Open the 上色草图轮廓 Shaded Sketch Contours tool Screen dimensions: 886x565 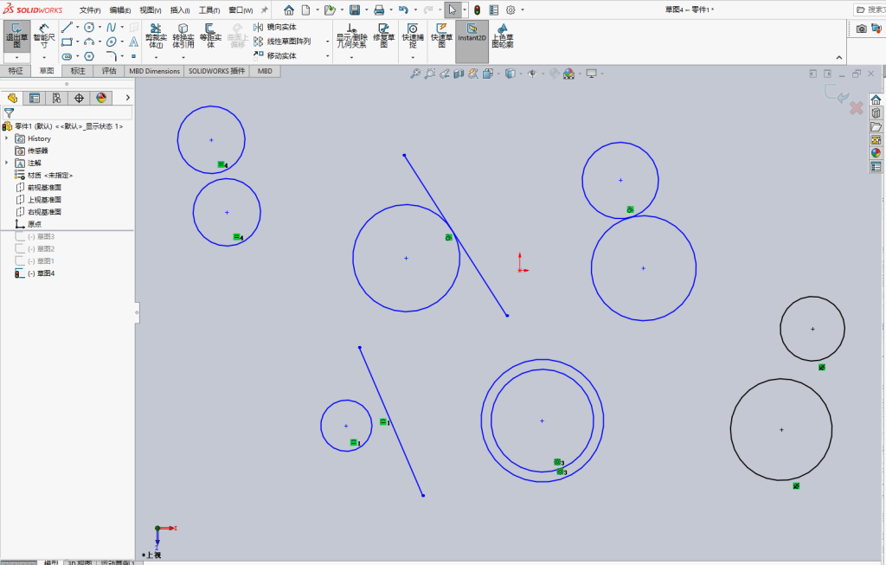(503, 35)
